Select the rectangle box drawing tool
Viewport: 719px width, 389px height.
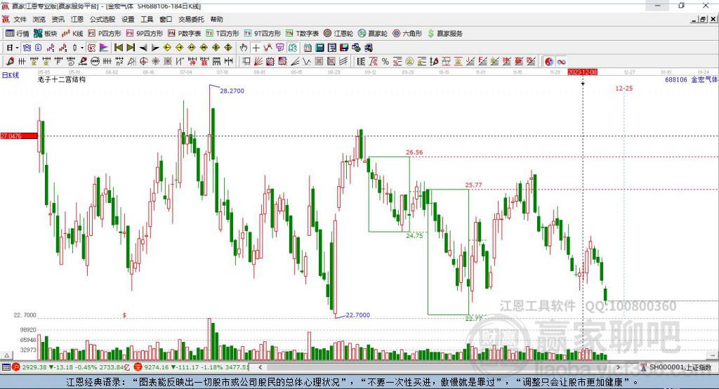tap(246, 61)
